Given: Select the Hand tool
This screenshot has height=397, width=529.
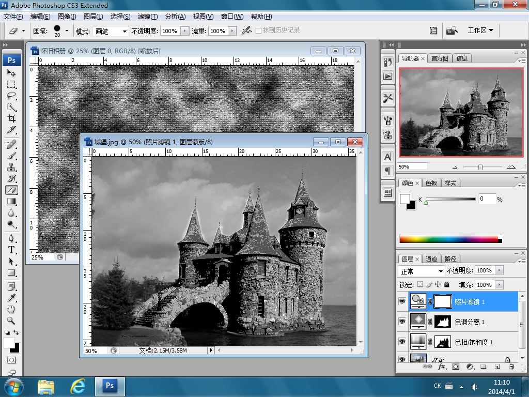Looking at the screenshot, I should [11, 309].
